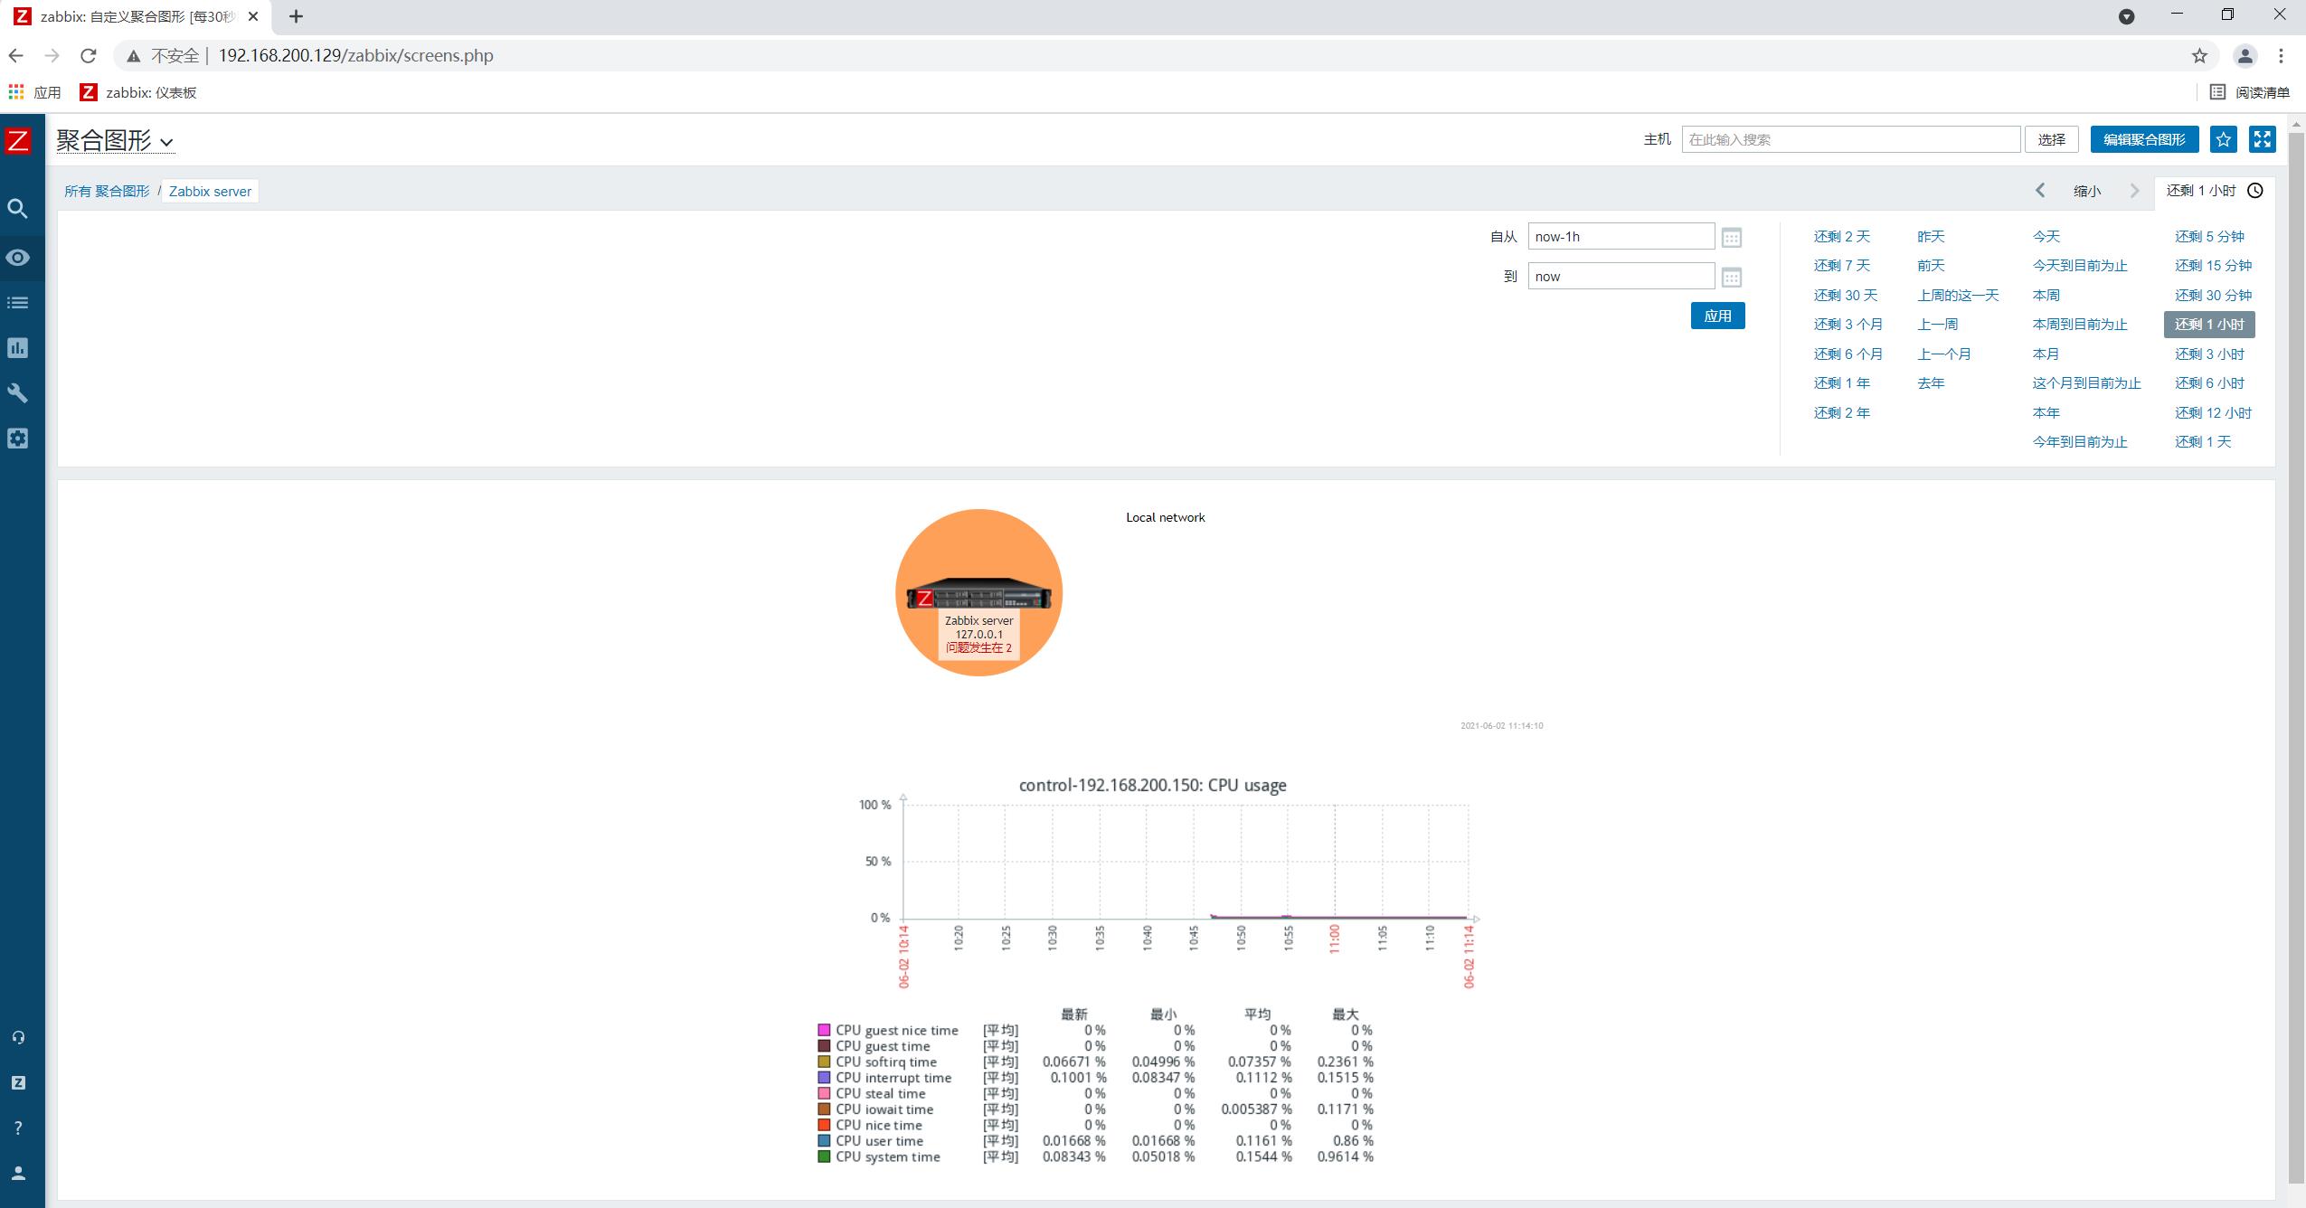Add screen to favorites star button
Image resolution: width=2306 pixels, height=1208 pixels.
[2224, 139]
